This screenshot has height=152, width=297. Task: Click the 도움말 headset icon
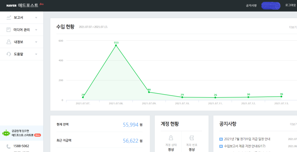pos(8,54)
